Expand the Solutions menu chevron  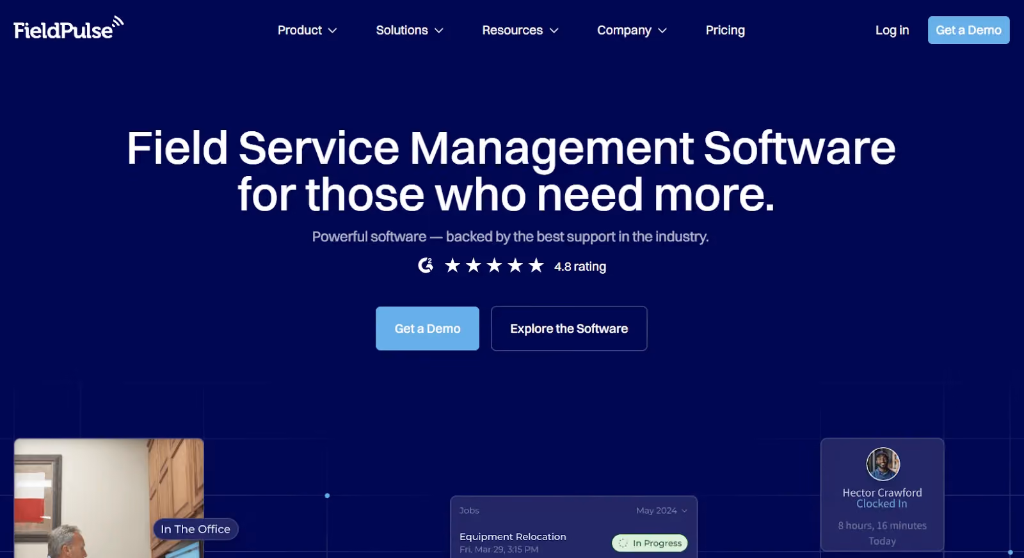(438, 31)
